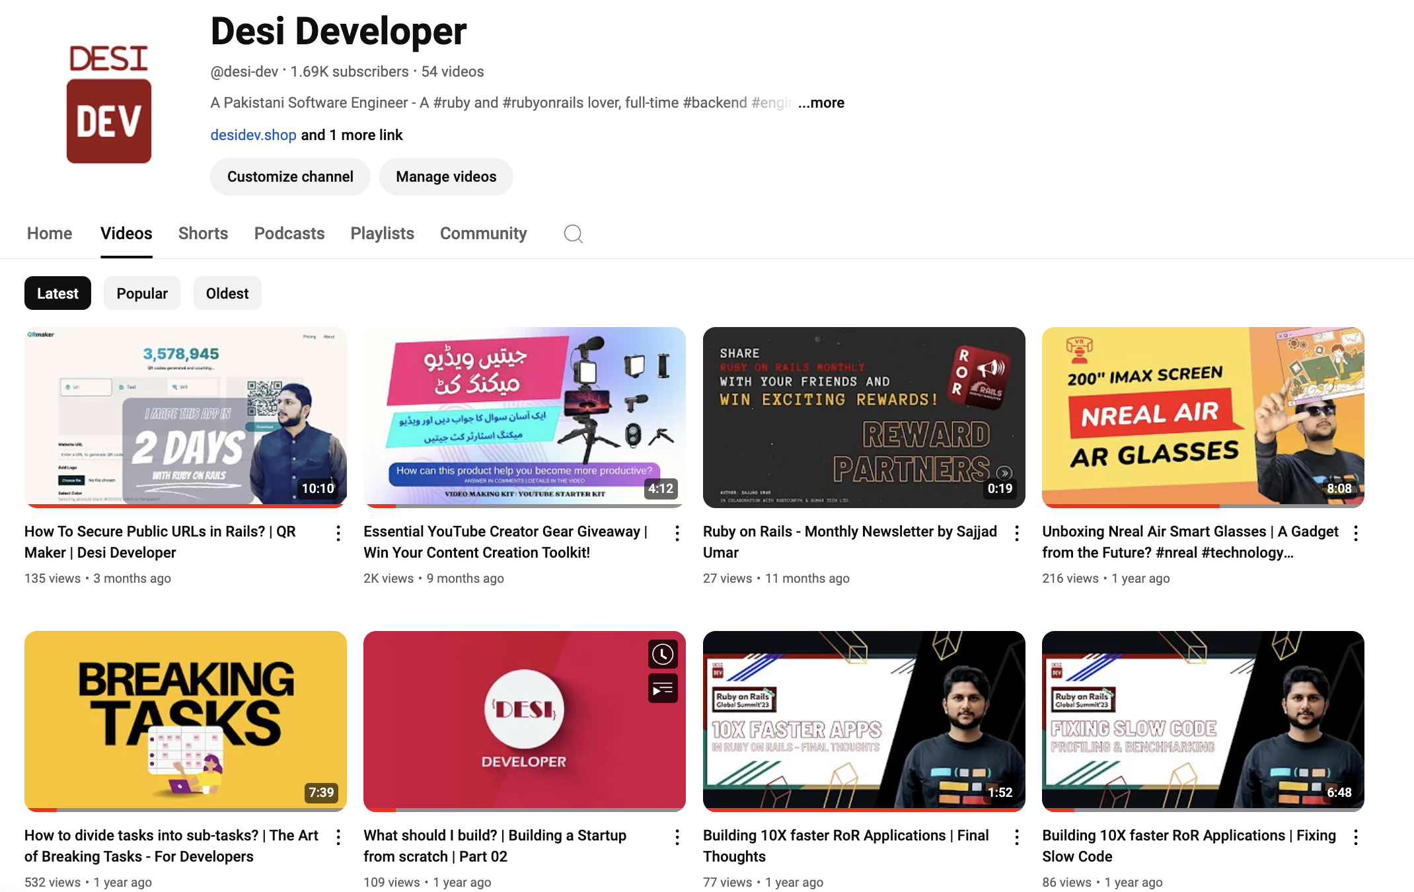Image resolution: width=1414 pixels, height=892 pixels.
Task: Select the Latest filter toggle
Action: point(57,293)
